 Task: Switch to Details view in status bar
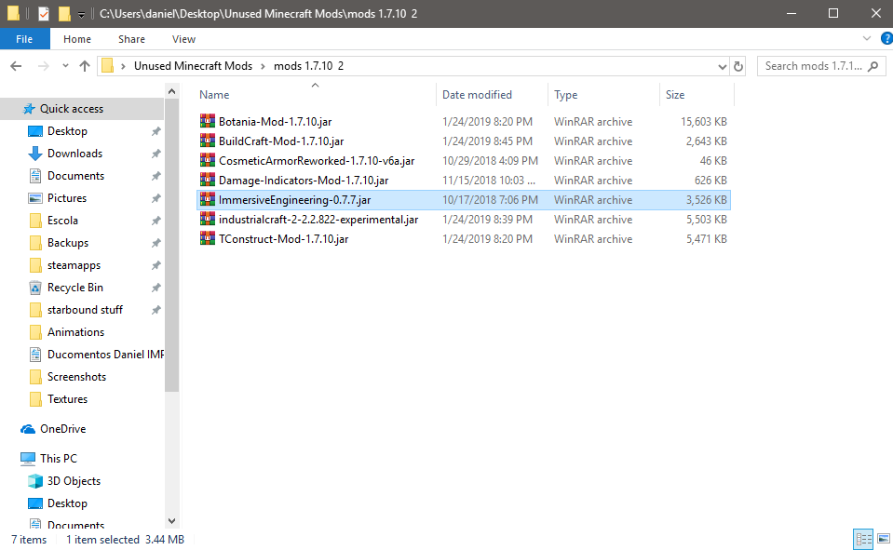point(863,539)
